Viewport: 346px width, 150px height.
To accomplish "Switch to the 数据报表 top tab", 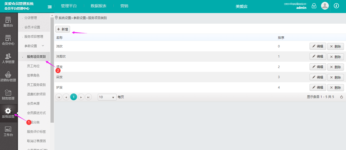I will click(98, 6).
